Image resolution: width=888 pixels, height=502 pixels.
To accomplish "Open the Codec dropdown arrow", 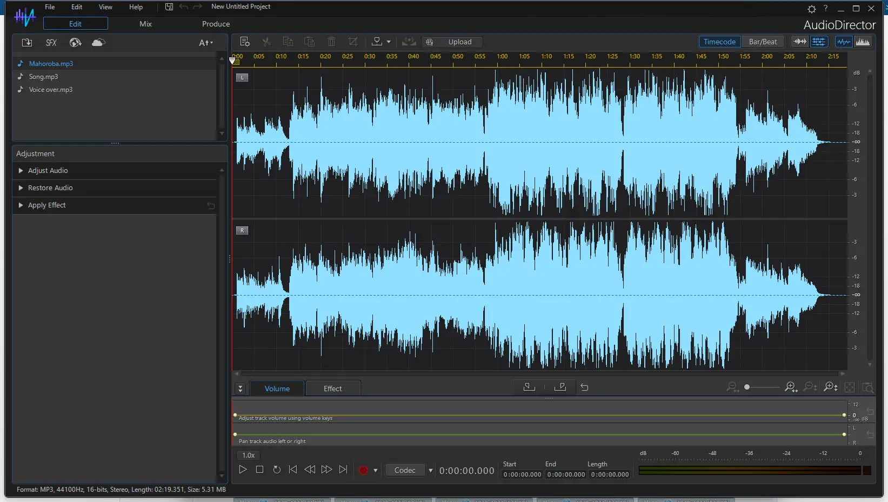I will (x=430, y=470).
